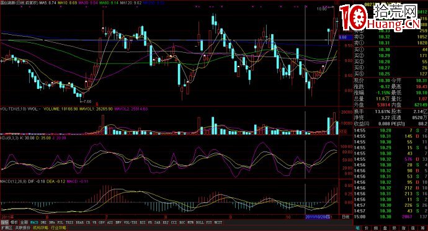
Task: Switch to the DMI indicator tab
Action: 43,222
